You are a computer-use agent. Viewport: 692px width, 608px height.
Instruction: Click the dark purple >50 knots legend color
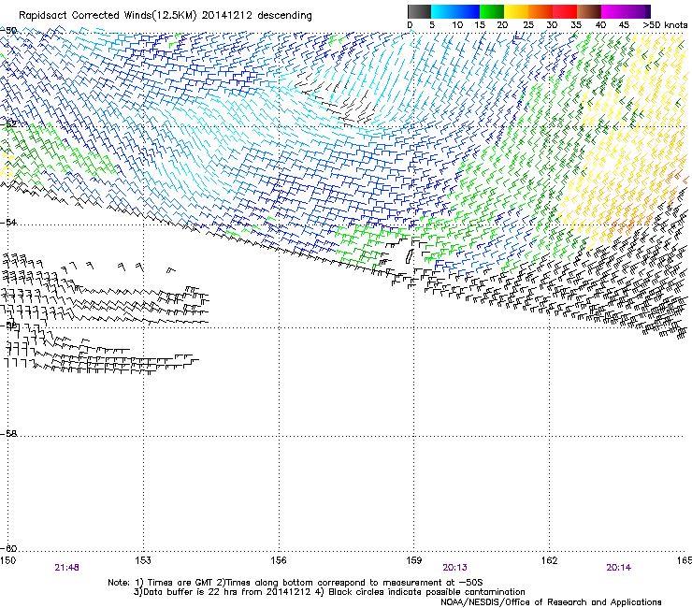point(647,11)
